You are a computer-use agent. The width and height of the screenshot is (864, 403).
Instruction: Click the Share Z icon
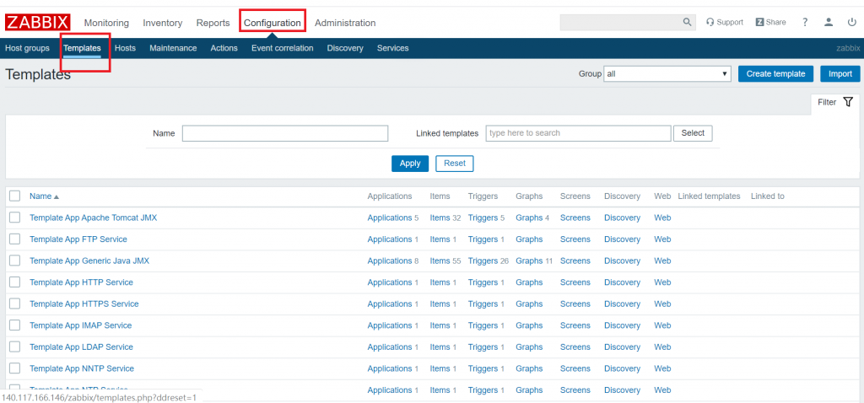coord(760,22)
